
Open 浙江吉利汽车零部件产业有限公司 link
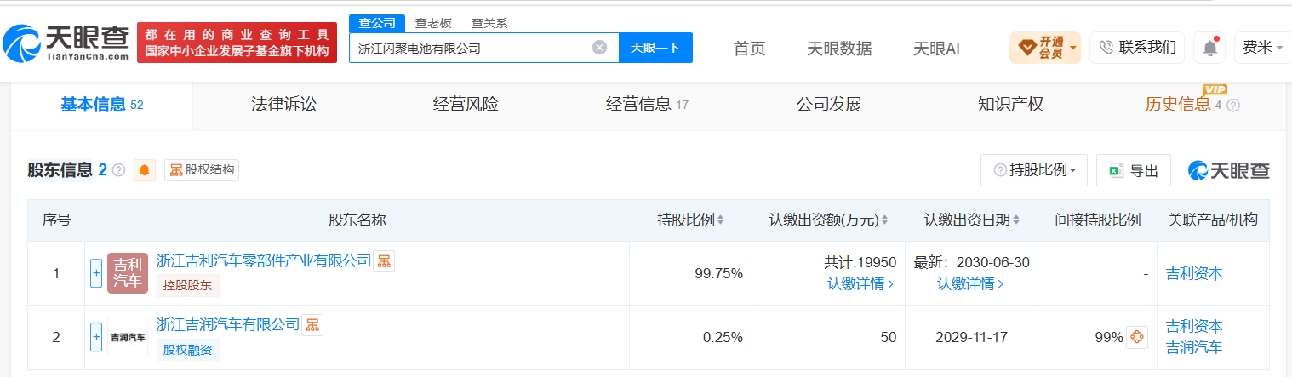264,260
